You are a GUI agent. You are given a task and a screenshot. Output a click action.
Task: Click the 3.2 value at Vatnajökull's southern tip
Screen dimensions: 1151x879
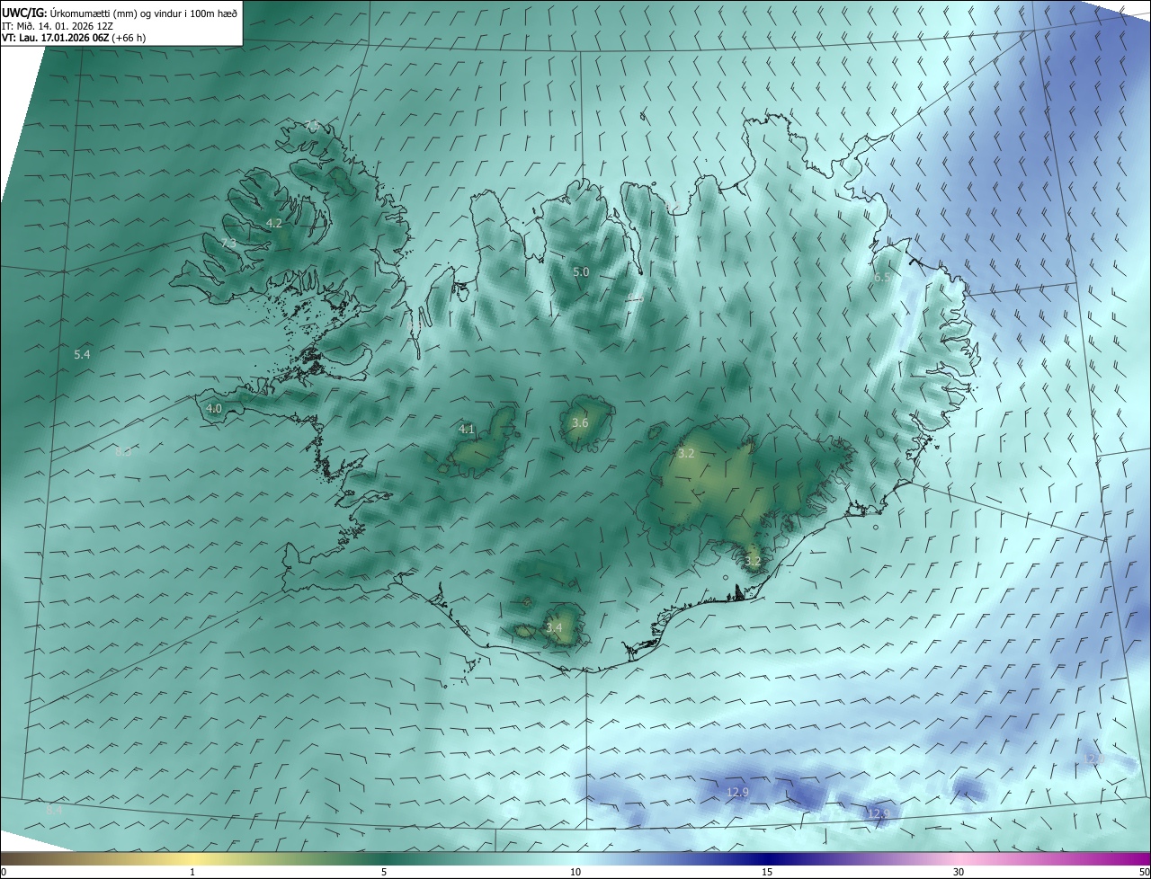click(x=753, y=562)
